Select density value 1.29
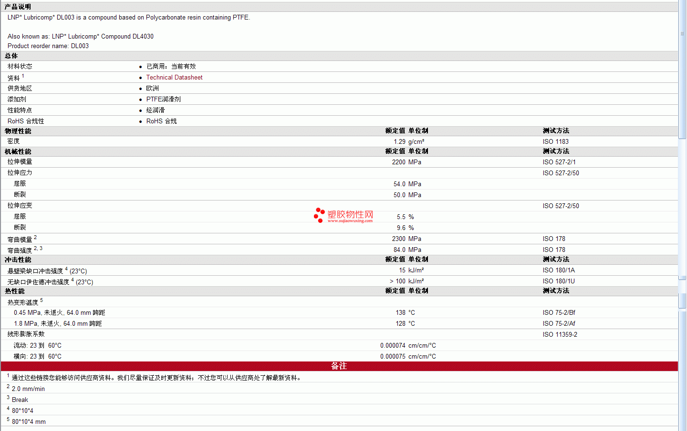Screen dimensions: 687x431 point(399,141)
